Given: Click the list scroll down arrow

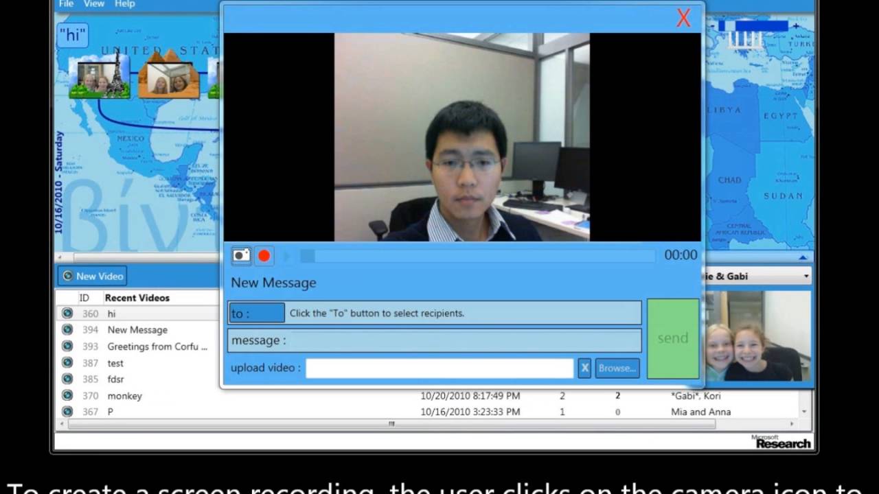Looking at the screenshot, I should coord(804,412).
